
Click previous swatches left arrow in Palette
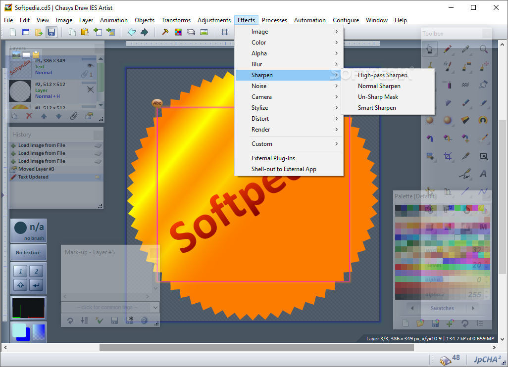click(412, 308)
